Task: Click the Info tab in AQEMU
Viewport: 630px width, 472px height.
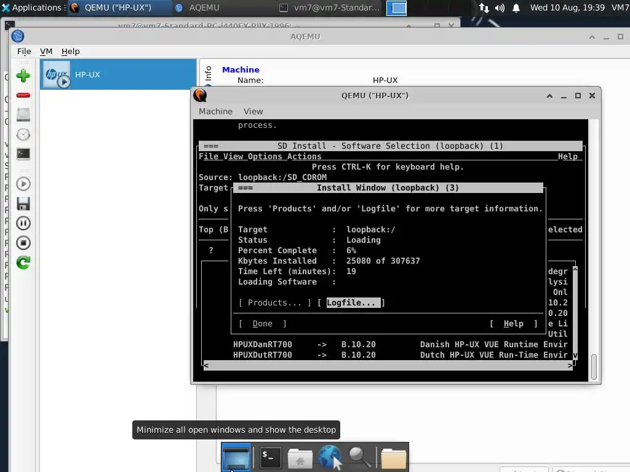Action: (x=208, y=74)
